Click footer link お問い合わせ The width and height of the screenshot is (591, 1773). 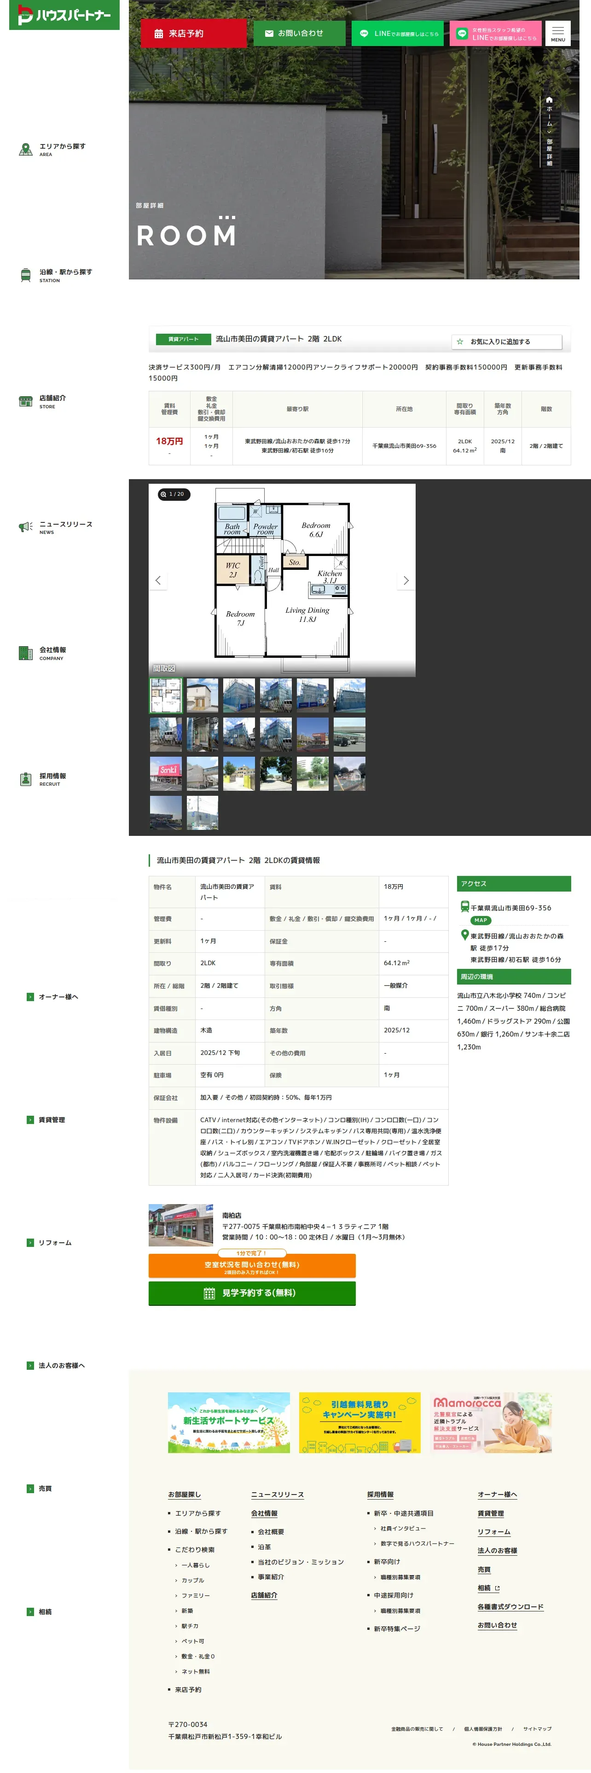pos(498,1625)
